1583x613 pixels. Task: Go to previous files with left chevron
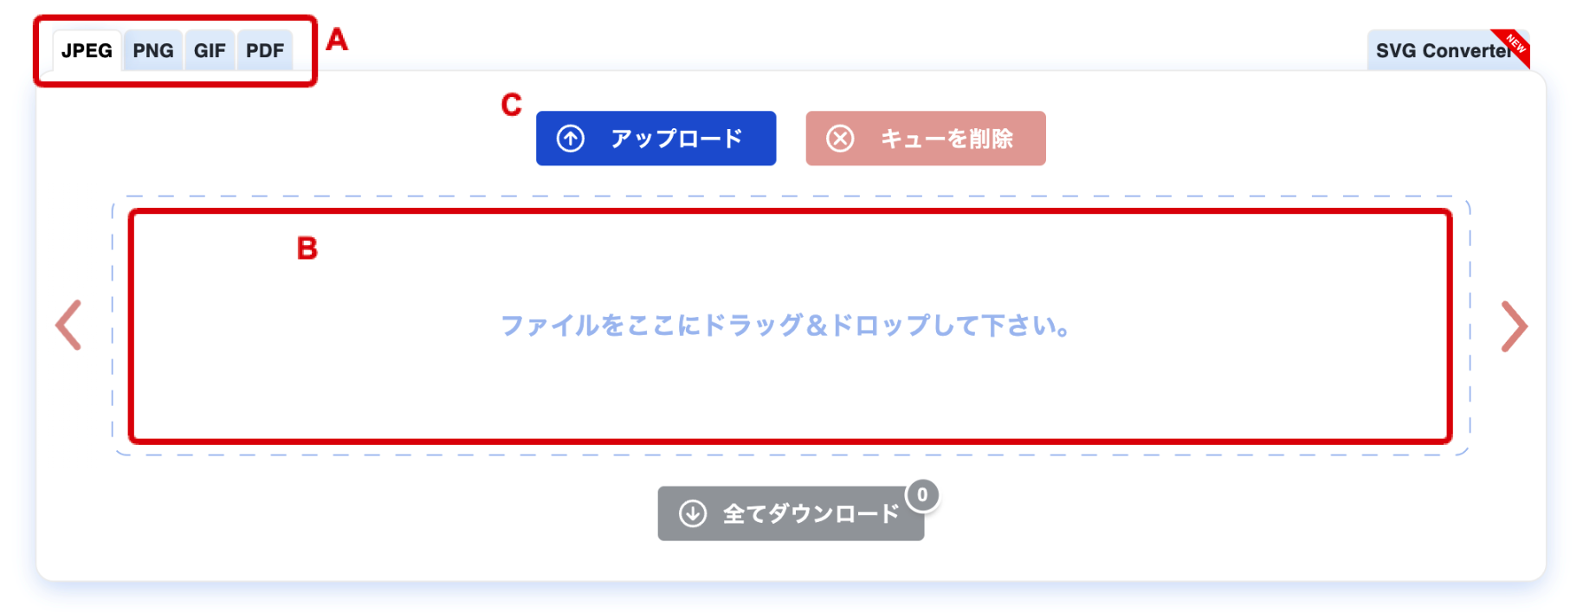coord(68,326)
